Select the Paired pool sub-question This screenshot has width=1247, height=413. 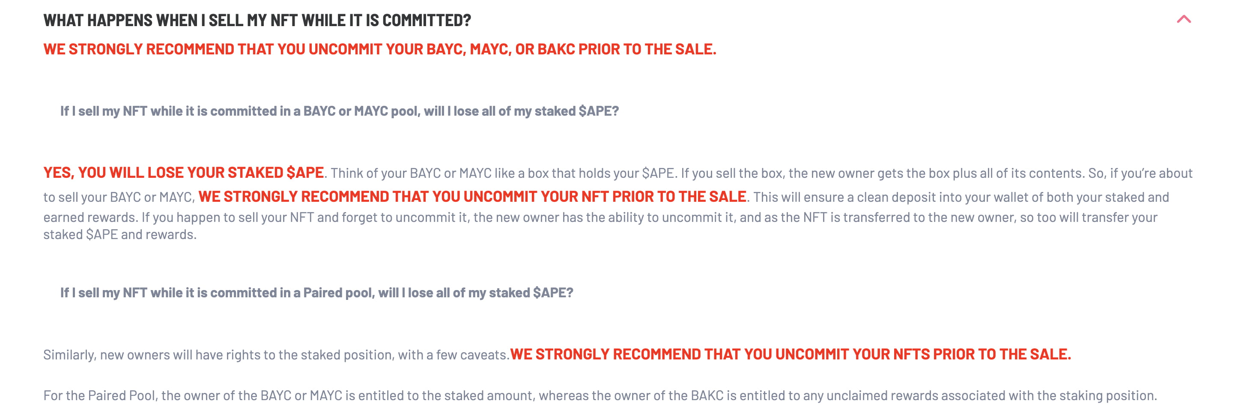click(x=316, y=293)
